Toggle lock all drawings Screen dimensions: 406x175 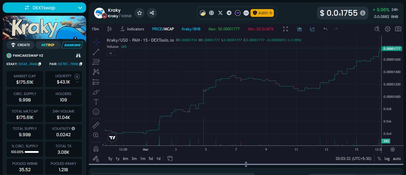point(96,158)
